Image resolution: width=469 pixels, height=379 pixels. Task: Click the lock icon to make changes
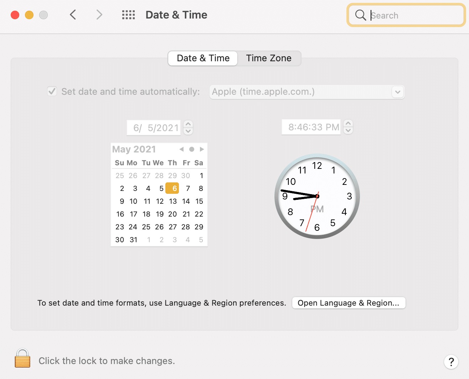pyautogui.click(x=22, y=358)
